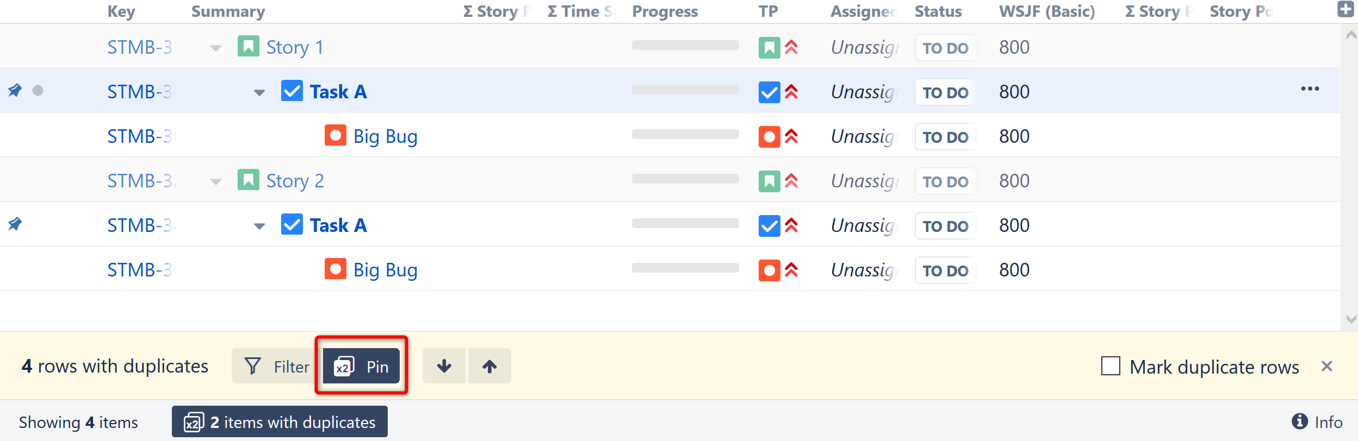Click the add column plus icon
This screenshot has width=1358, height=441.
(1345, 9)
